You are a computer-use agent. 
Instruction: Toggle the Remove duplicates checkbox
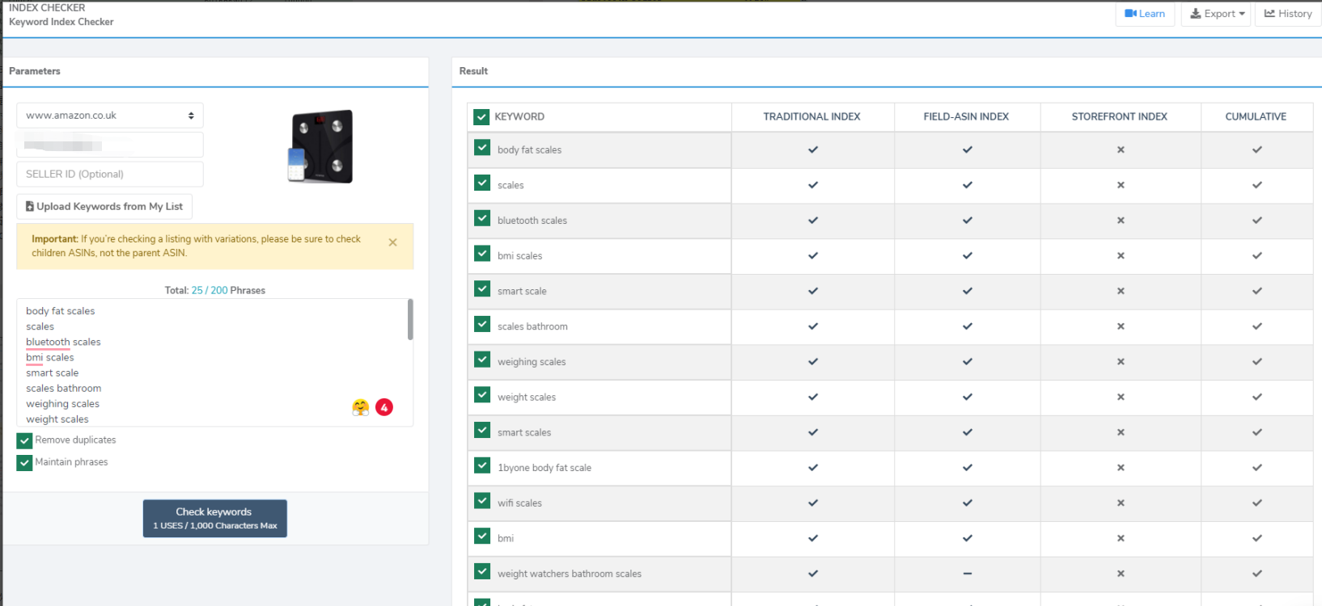click(x=24, y=441)
